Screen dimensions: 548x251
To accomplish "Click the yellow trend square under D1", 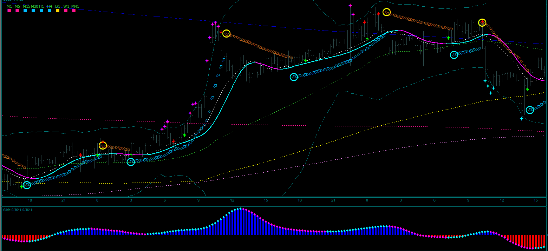I will pos(58,11).
